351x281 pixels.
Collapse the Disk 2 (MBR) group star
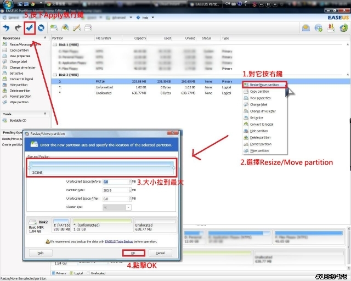tap(348, 75)
